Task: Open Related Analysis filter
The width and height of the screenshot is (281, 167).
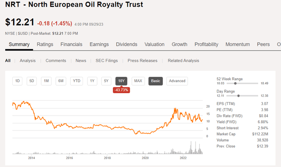Action: click(184, 61)
